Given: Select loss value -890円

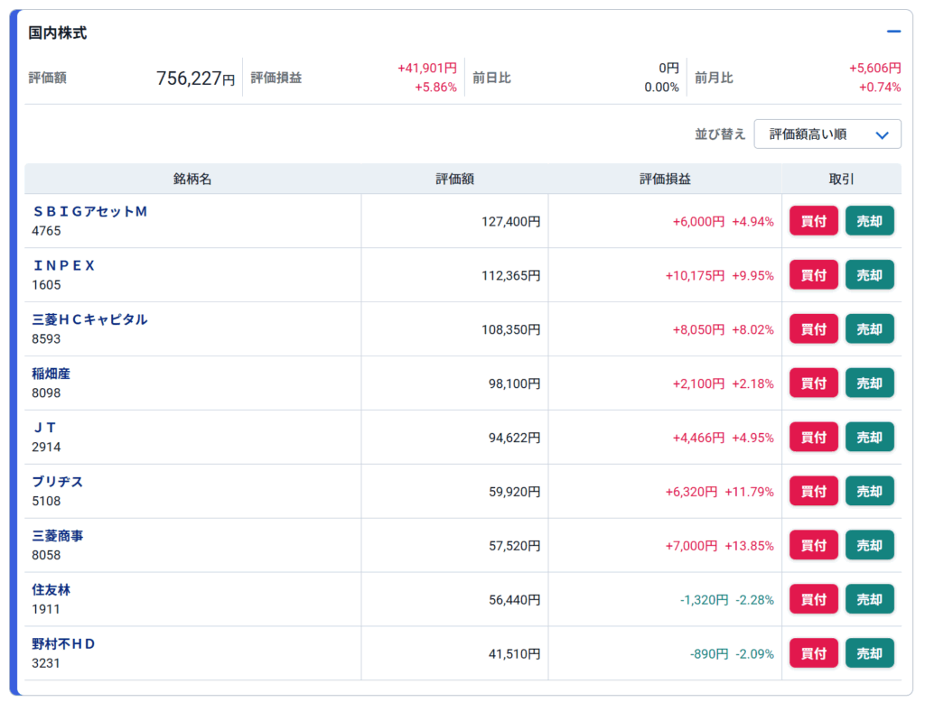Looking at the screenshot, I should (709, 653).
